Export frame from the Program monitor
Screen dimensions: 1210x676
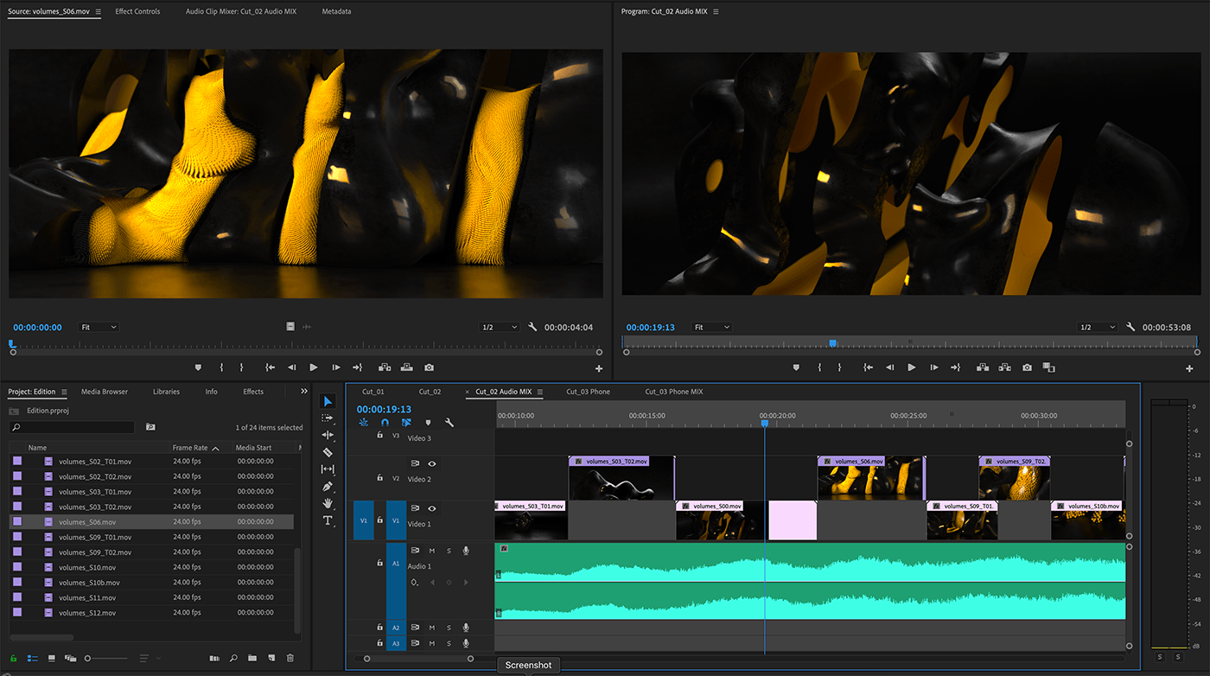tap(1027, 367)
